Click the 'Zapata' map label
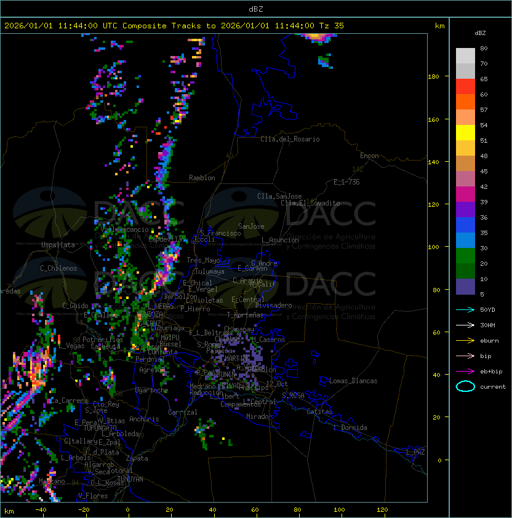 137,458
